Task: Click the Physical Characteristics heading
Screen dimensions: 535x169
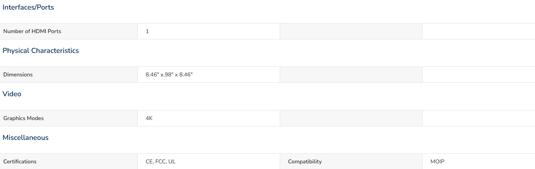Action: pos(41,51)
